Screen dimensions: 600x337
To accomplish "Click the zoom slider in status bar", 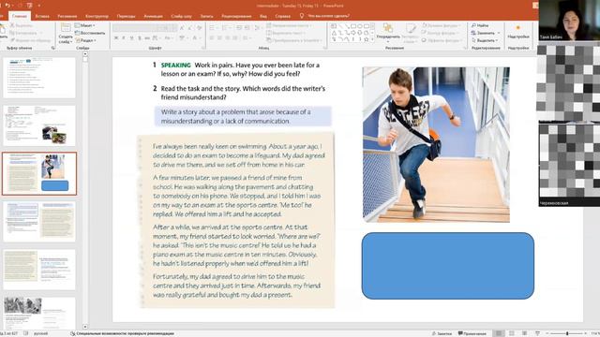I will pos(567,333).
